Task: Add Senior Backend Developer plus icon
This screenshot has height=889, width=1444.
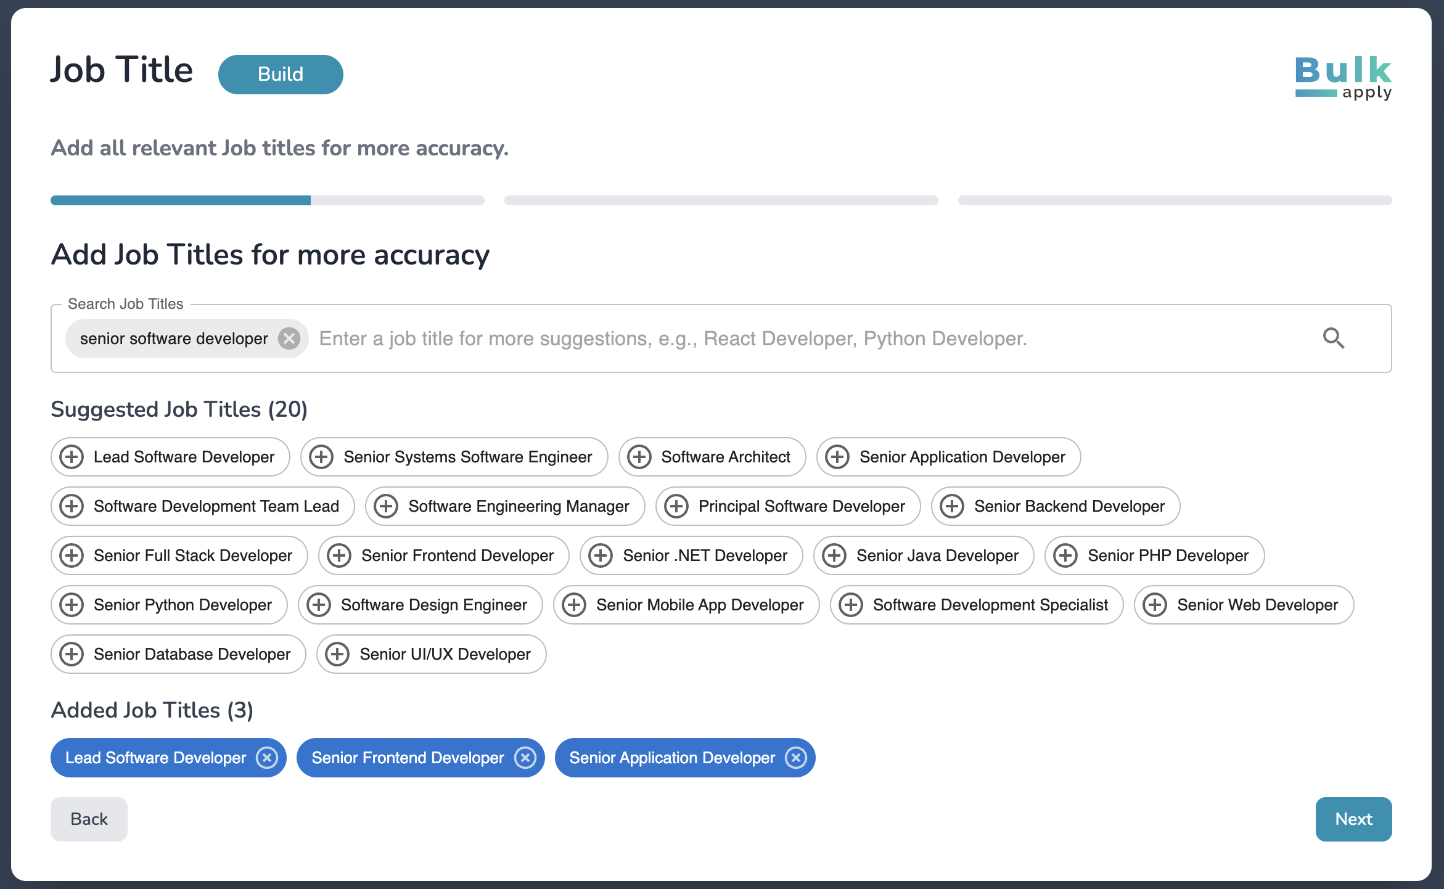Action: point(952,506)
